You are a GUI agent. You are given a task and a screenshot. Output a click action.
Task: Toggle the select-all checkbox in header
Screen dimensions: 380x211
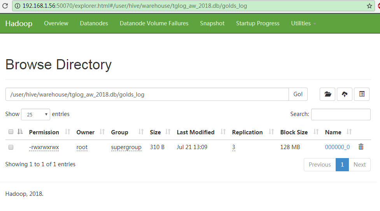11,132
